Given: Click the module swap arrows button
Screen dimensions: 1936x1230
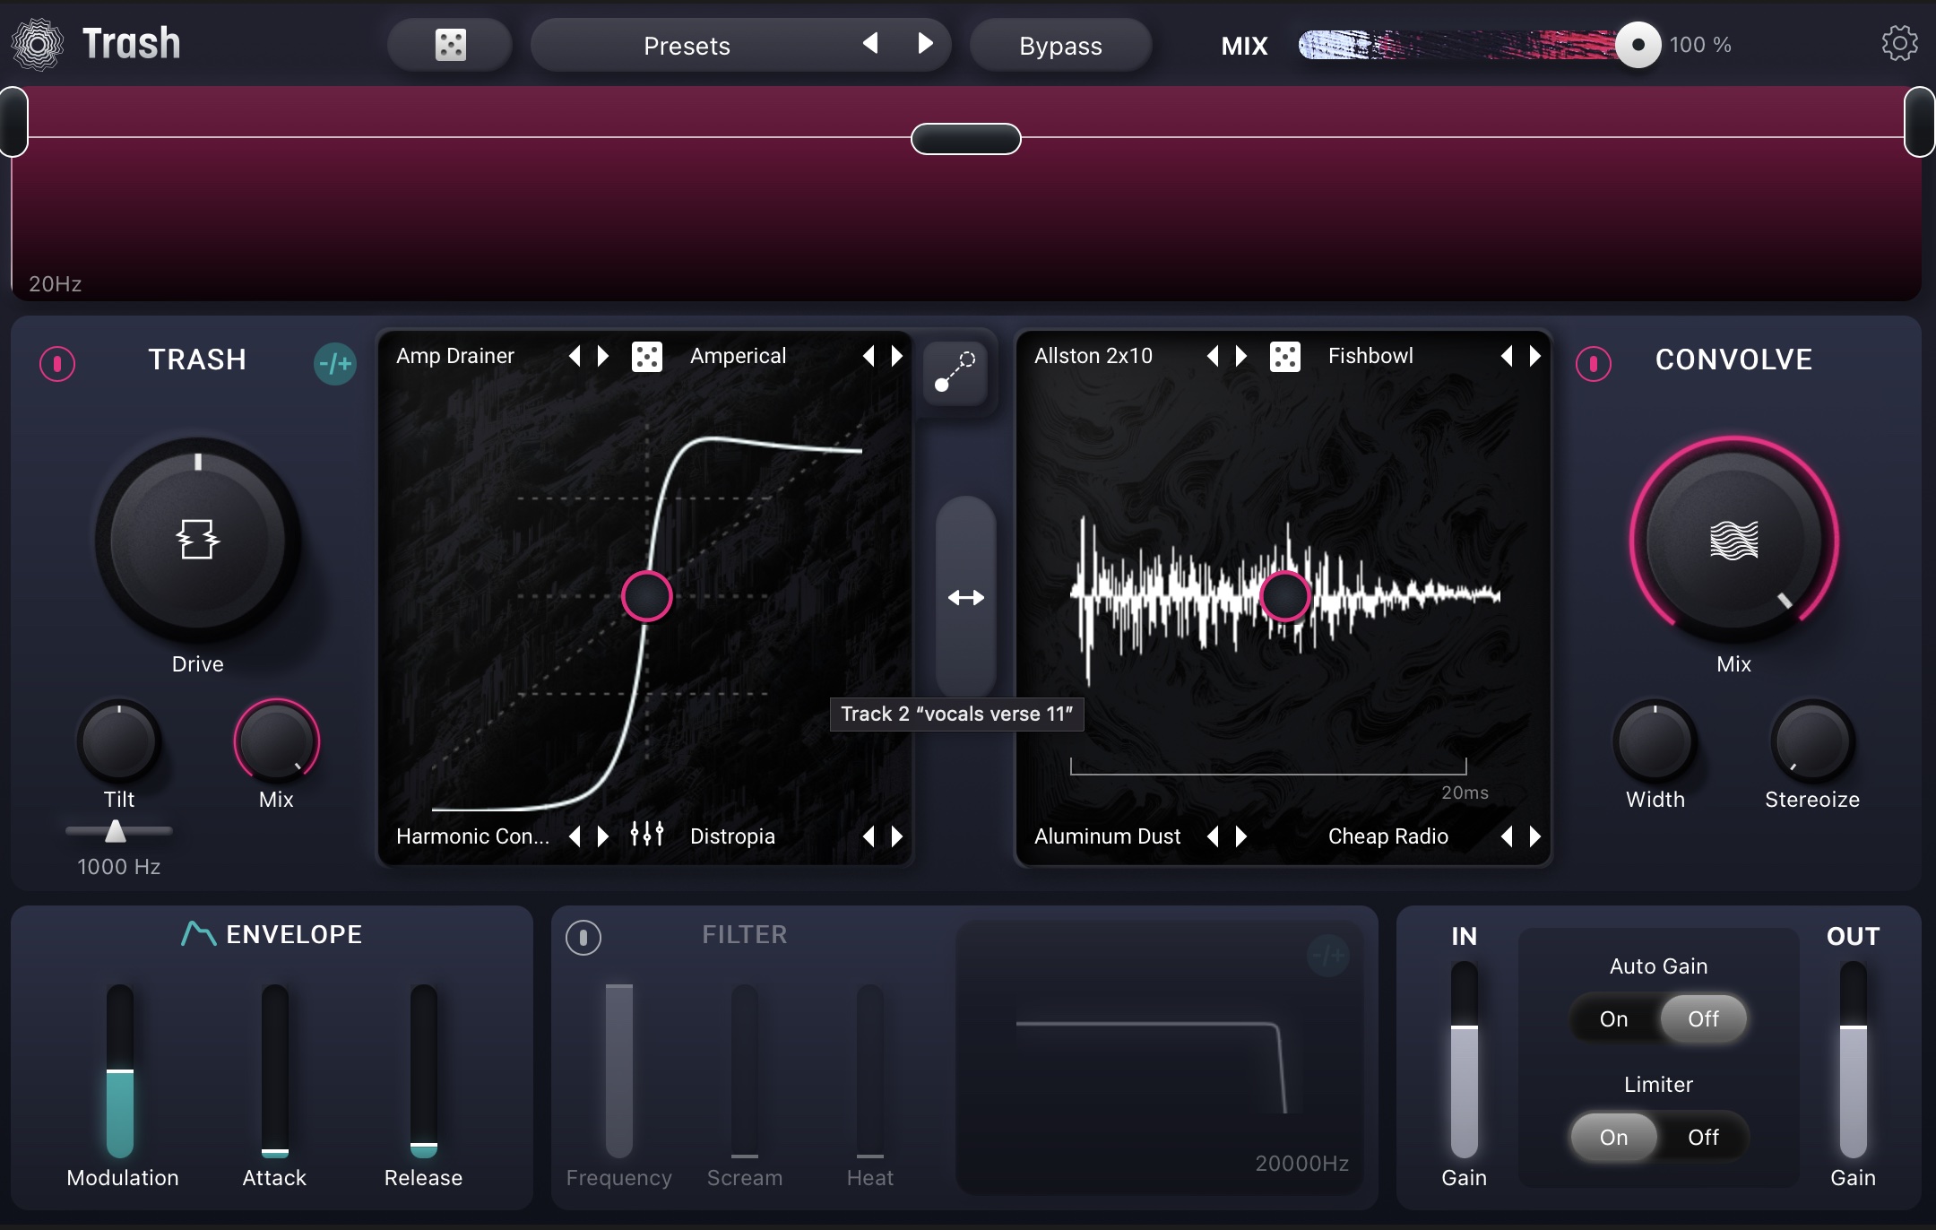Looking at the screenshot, I should point(965,597).
